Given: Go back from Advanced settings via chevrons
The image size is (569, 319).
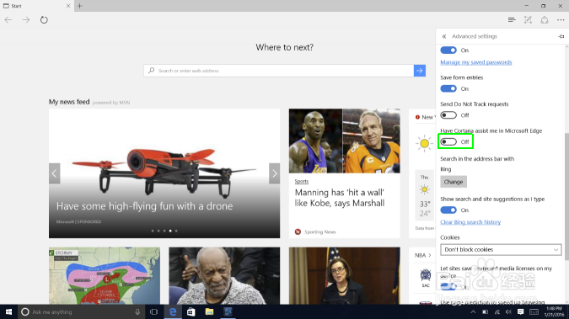Looking at the screenshot, I should [444, 36].
